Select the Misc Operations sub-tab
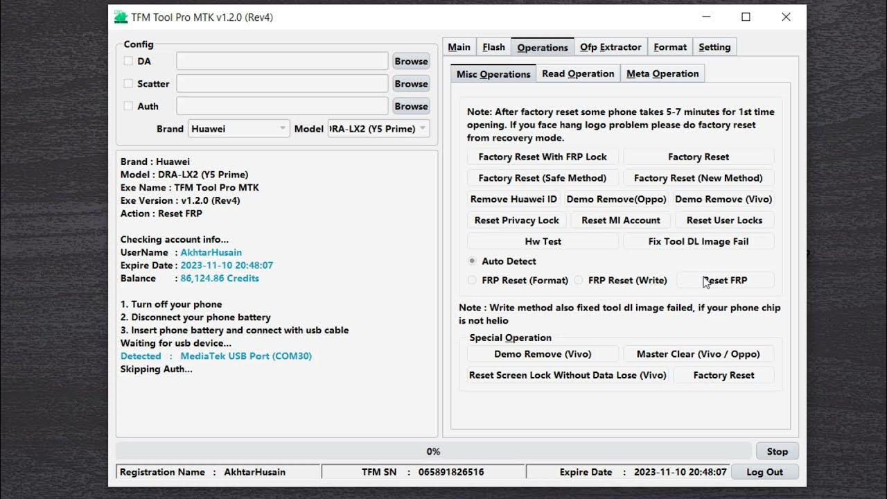This screenshot has width=887, height=499. tap(493, 74)
